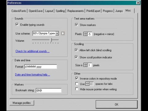148x111 pixels.
Task: Close the Preferences dialog
Action: [138, 3]
